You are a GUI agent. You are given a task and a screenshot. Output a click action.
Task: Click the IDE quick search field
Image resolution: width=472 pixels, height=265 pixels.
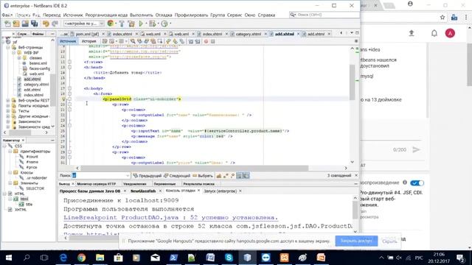[x=324, y=15]
